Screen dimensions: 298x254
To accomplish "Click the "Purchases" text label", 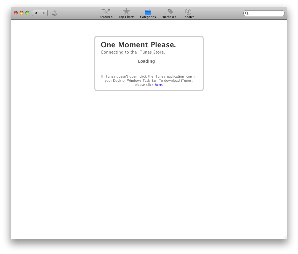I will (x=169, y=17).
